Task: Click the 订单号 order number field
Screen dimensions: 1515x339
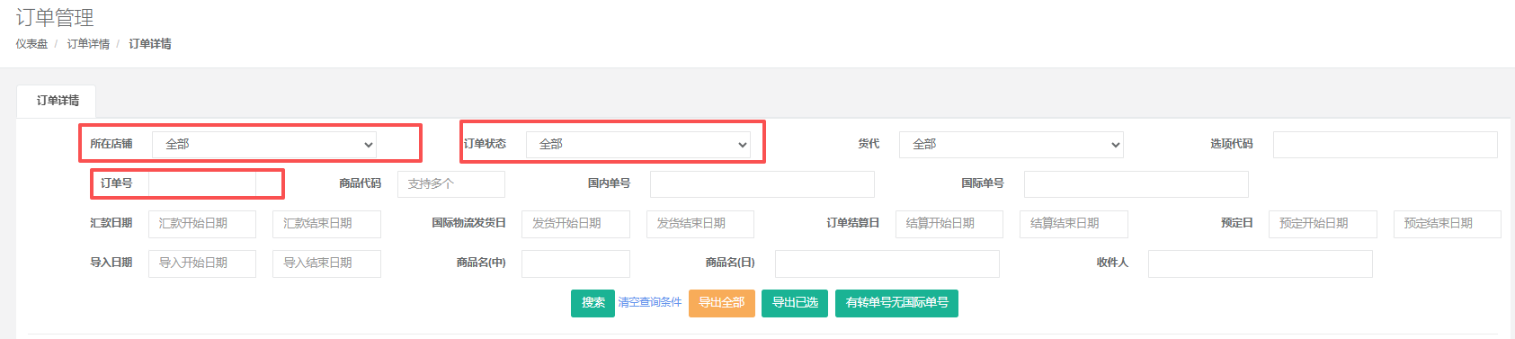Action: point(202,183)
